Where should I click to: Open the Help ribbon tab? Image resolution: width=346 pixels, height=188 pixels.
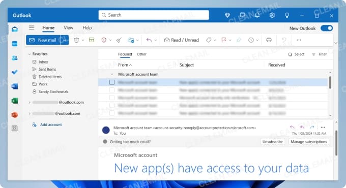point(87,28)
